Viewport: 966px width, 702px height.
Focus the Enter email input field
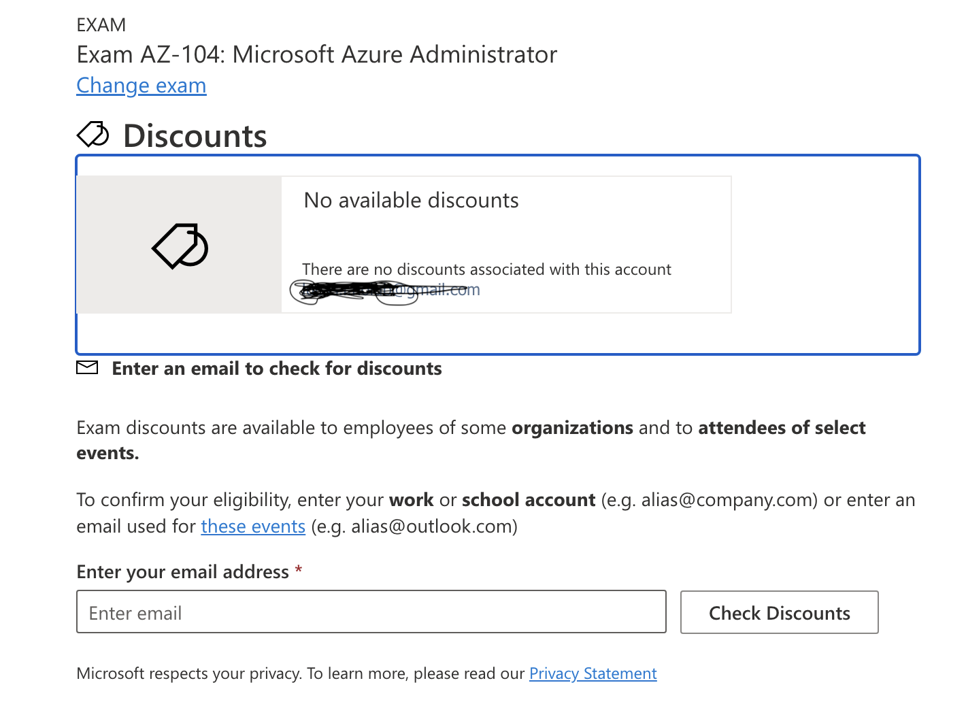tap(371, 612)
